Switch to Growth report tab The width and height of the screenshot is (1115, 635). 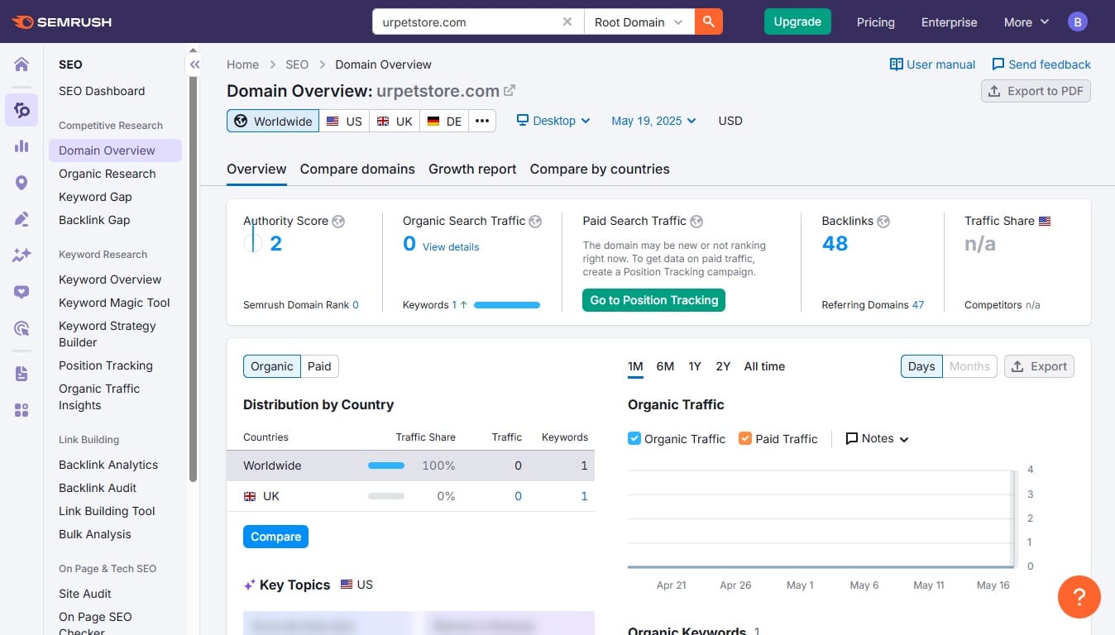[x=472, y=169]
